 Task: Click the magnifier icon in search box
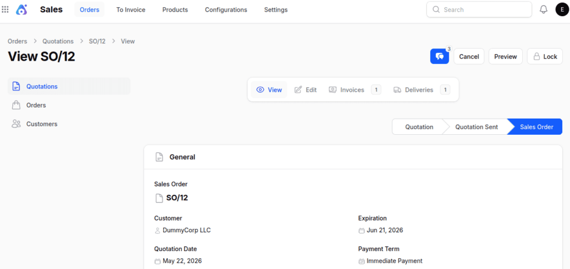[x=436, y=9]
